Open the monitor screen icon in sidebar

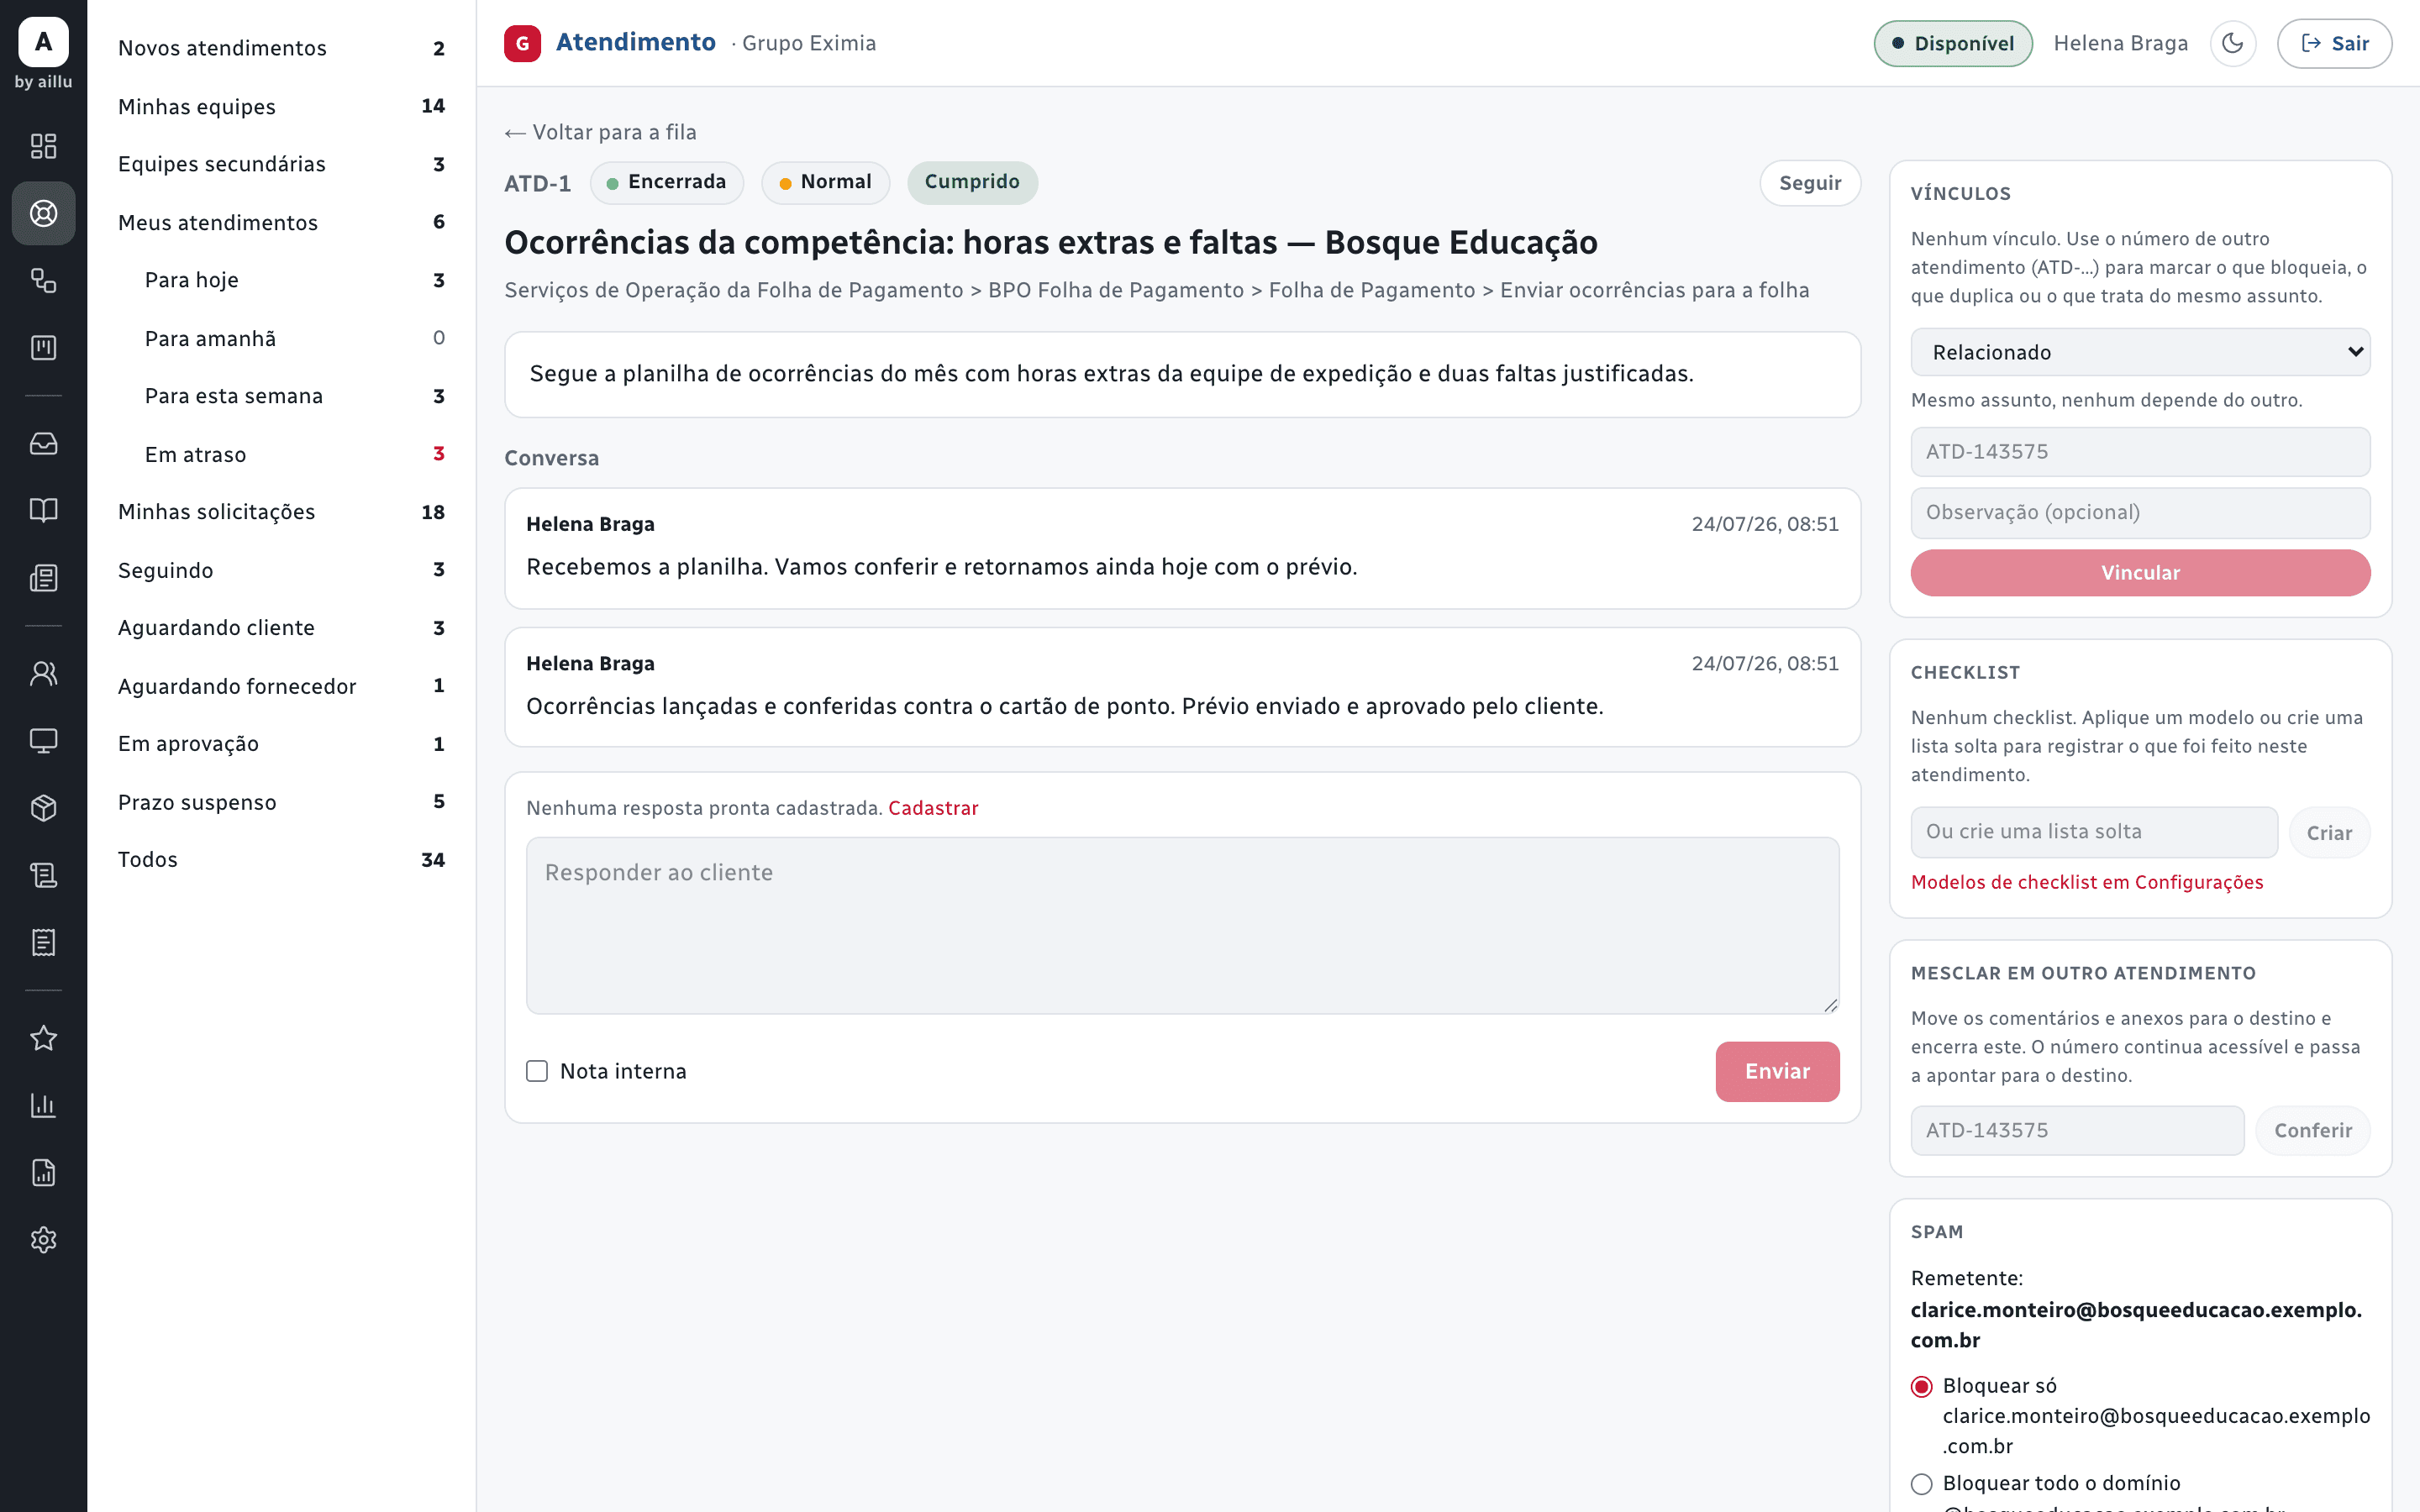[x=43, y=740]
